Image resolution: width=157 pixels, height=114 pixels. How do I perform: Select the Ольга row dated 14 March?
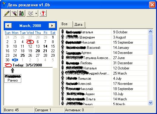coord(104,99)
